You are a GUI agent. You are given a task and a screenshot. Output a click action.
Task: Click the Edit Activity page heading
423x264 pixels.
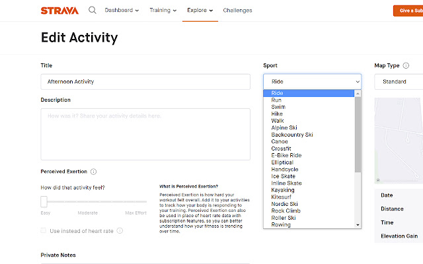tap(79, 38)
